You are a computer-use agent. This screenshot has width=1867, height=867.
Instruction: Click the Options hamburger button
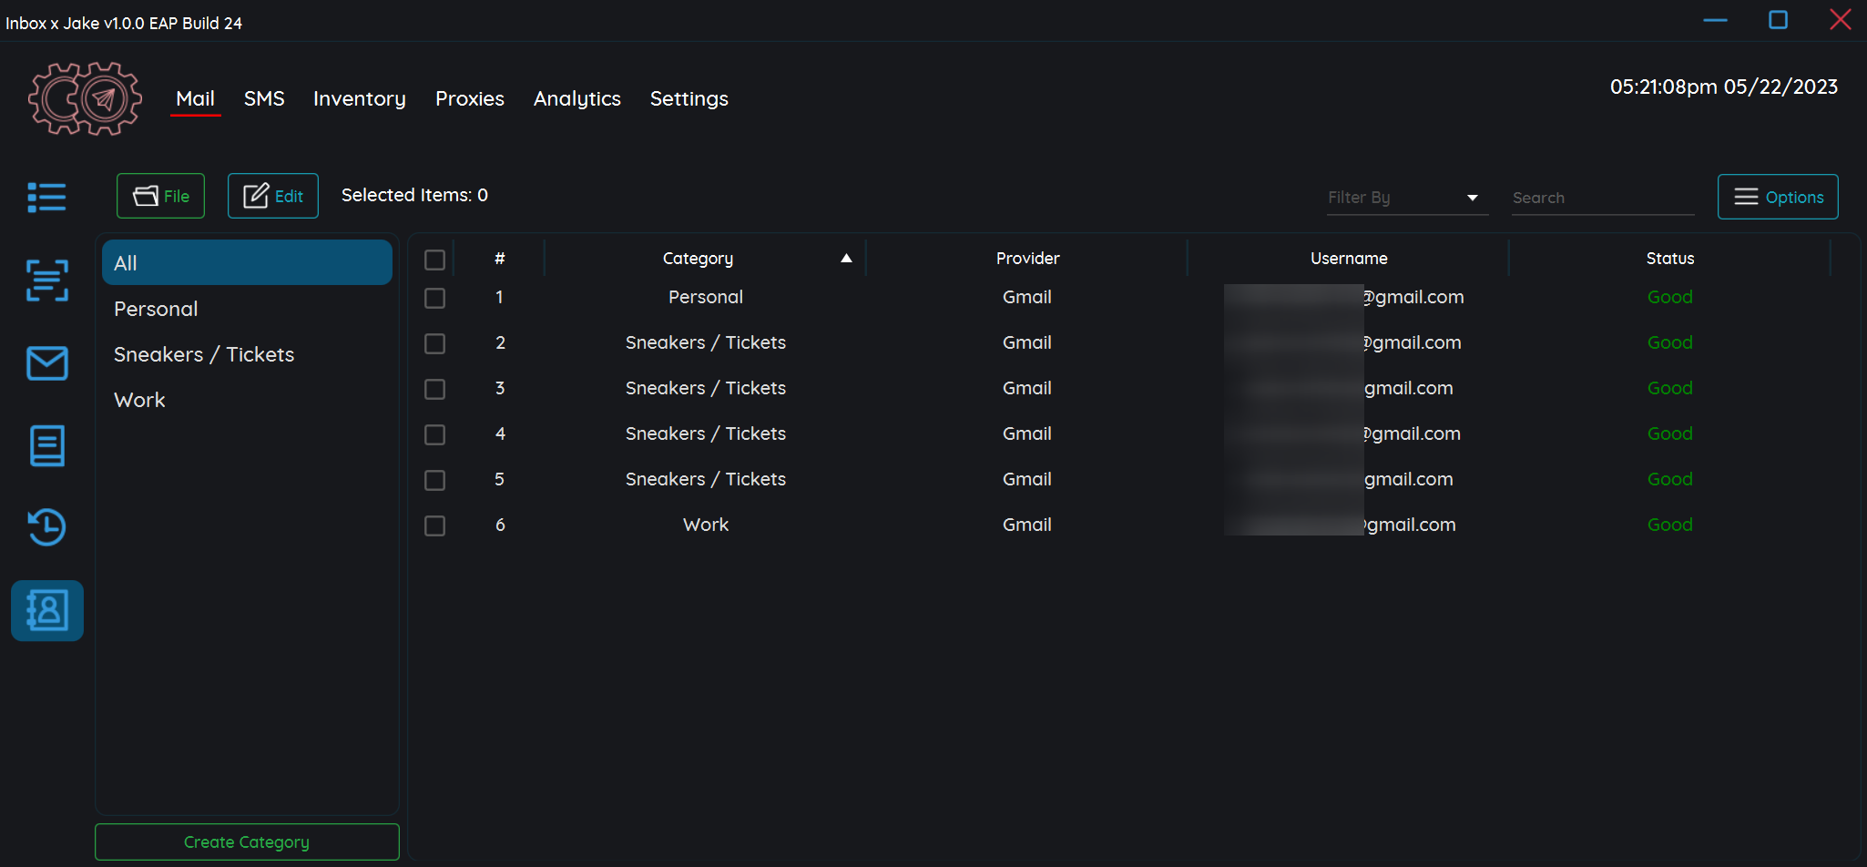pos(1777,197)
